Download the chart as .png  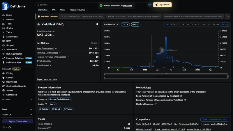pyautogui.click(x=225, y=24)
